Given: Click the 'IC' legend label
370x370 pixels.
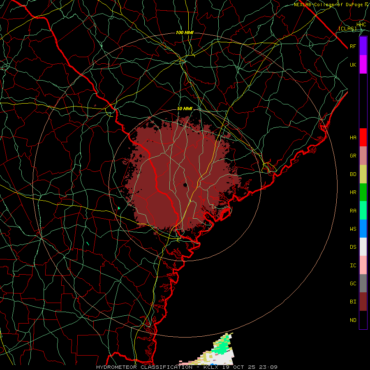Looking at the screenshot, I should pyautogui.click(x=353, y=266).
